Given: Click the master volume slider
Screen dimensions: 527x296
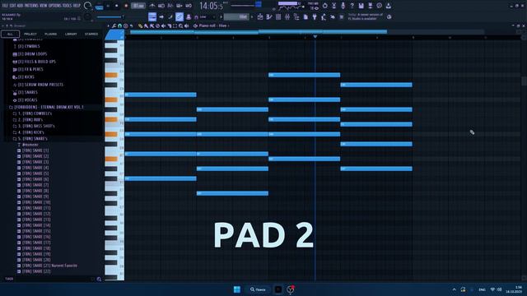Looking at the screenshot, I should [110, 16].
